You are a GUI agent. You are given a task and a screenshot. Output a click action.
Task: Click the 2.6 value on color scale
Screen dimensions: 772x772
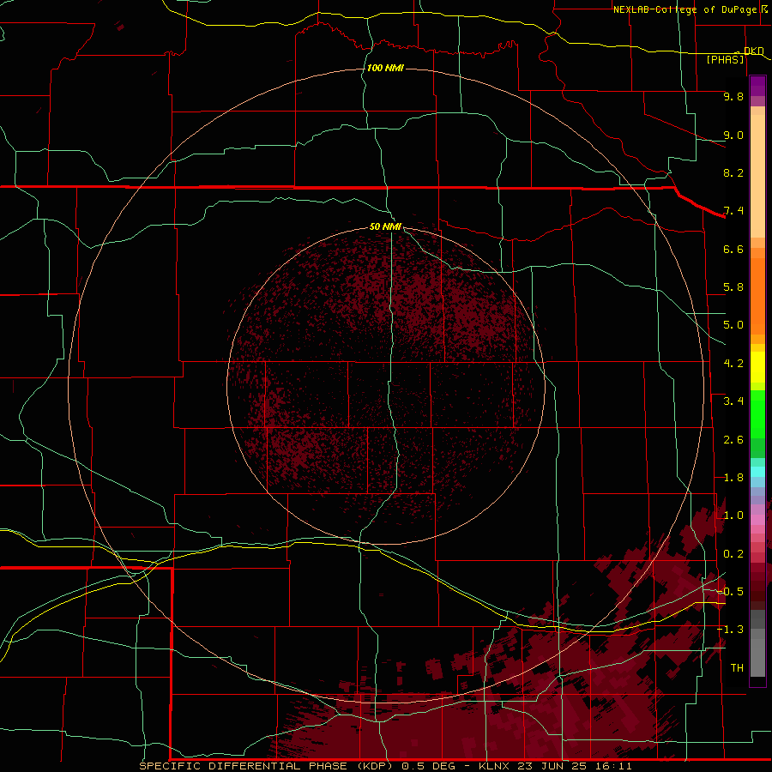click(x=733, y=440)
